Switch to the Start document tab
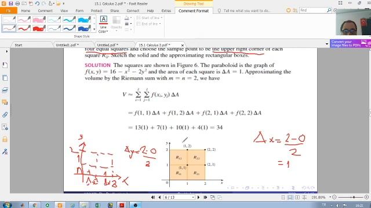 click(19, 45)
